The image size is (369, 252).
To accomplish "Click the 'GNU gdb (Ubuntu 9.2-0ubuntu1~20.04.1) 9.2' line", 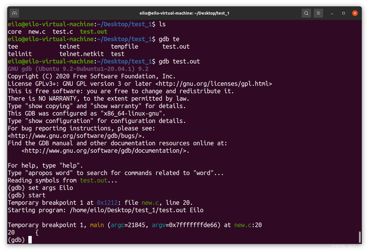I will pos(78,69).
